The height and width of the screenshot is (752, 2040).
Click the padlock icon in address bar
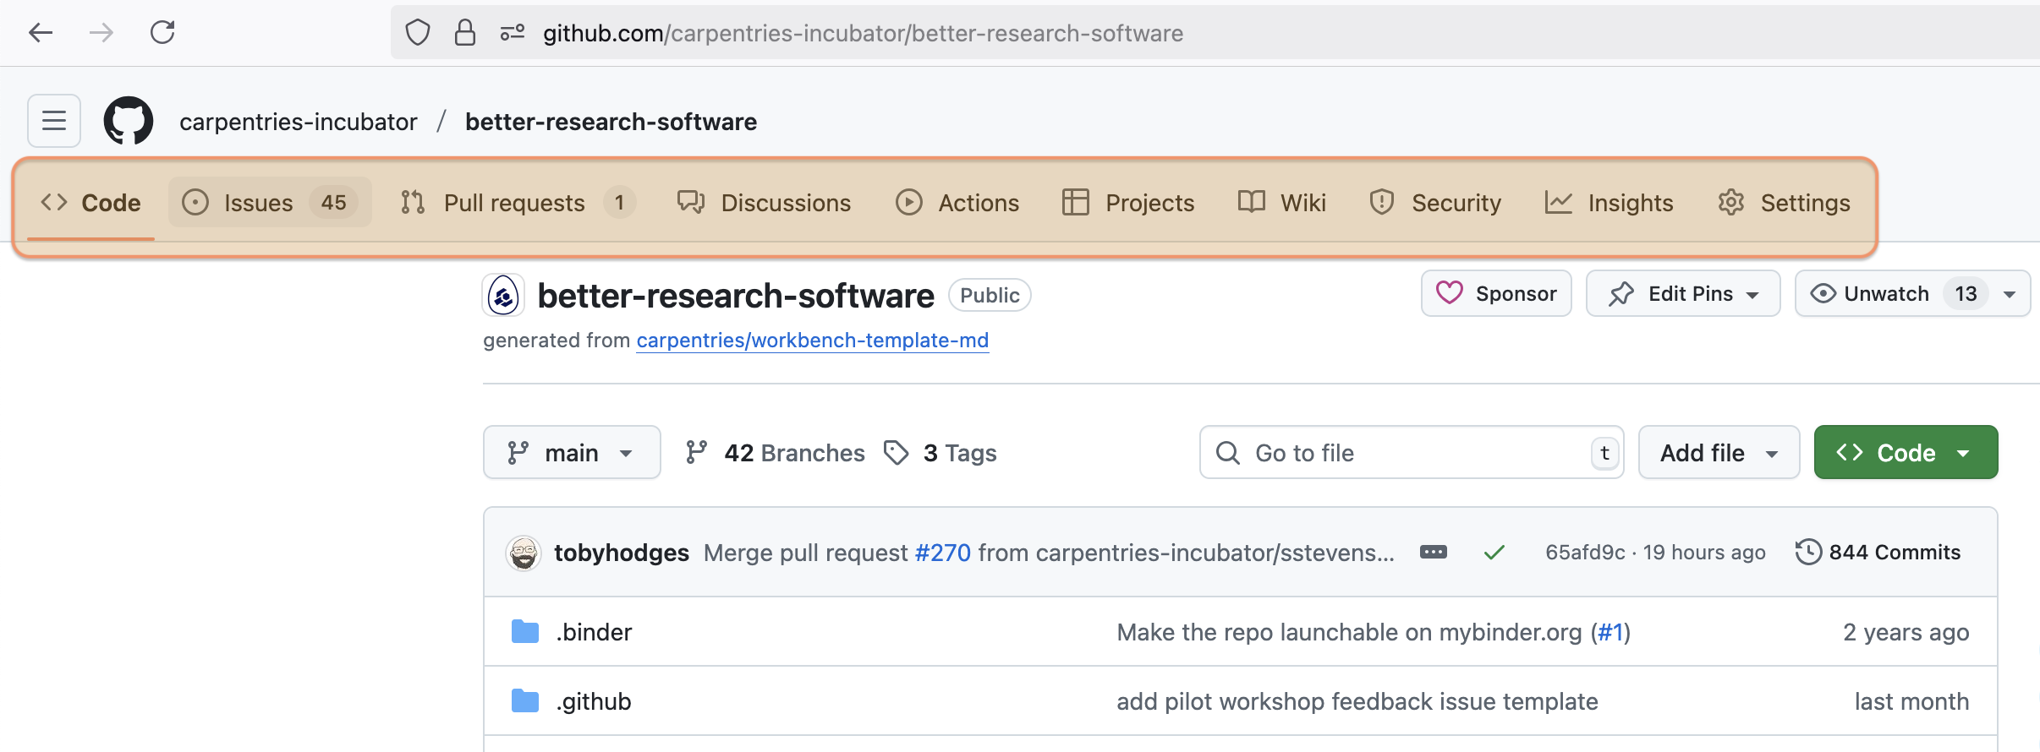click(464, 33)
